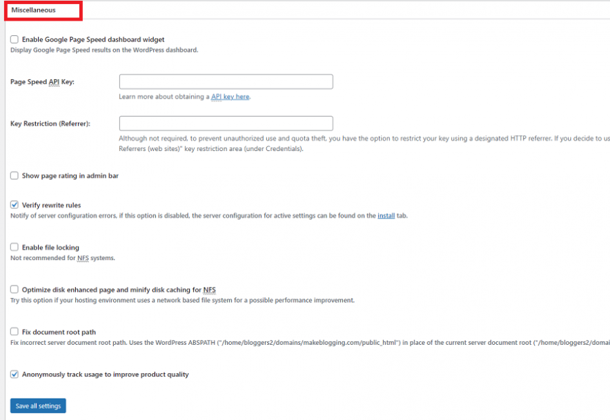Focus the Page Speed API Key input field
Image resolution: width=610 pixels, height=420 pixels.
click(x=226, y=82)
